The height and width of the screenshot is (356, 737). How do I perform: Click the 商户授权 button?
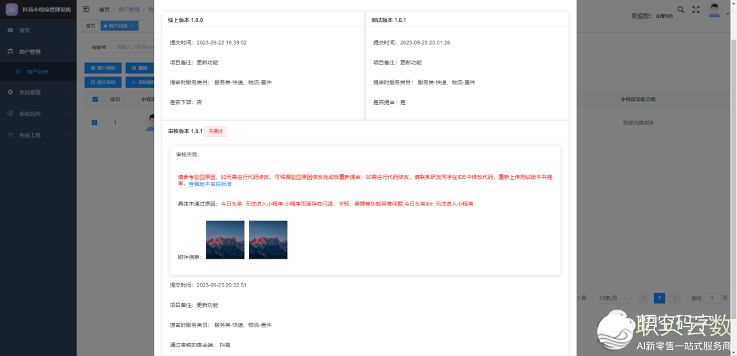[x=103, y=68]
